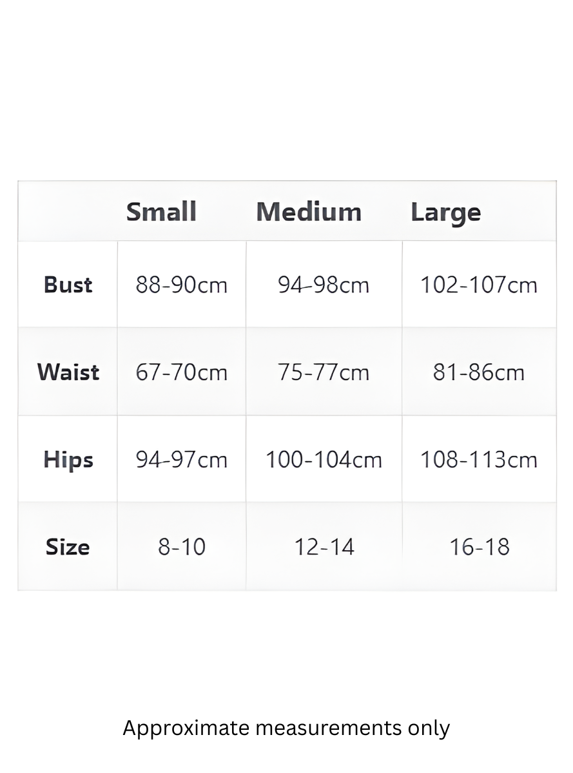Image resolution: width=573 pixels, height=773 pixels.
Task: Click the 108-113cm hips cell
Action: point(479,460)
